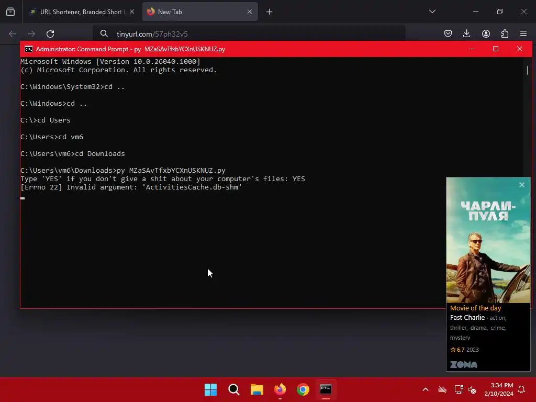Click the Fast Charlie movie title
536x402 pixels.
point(467,318)
